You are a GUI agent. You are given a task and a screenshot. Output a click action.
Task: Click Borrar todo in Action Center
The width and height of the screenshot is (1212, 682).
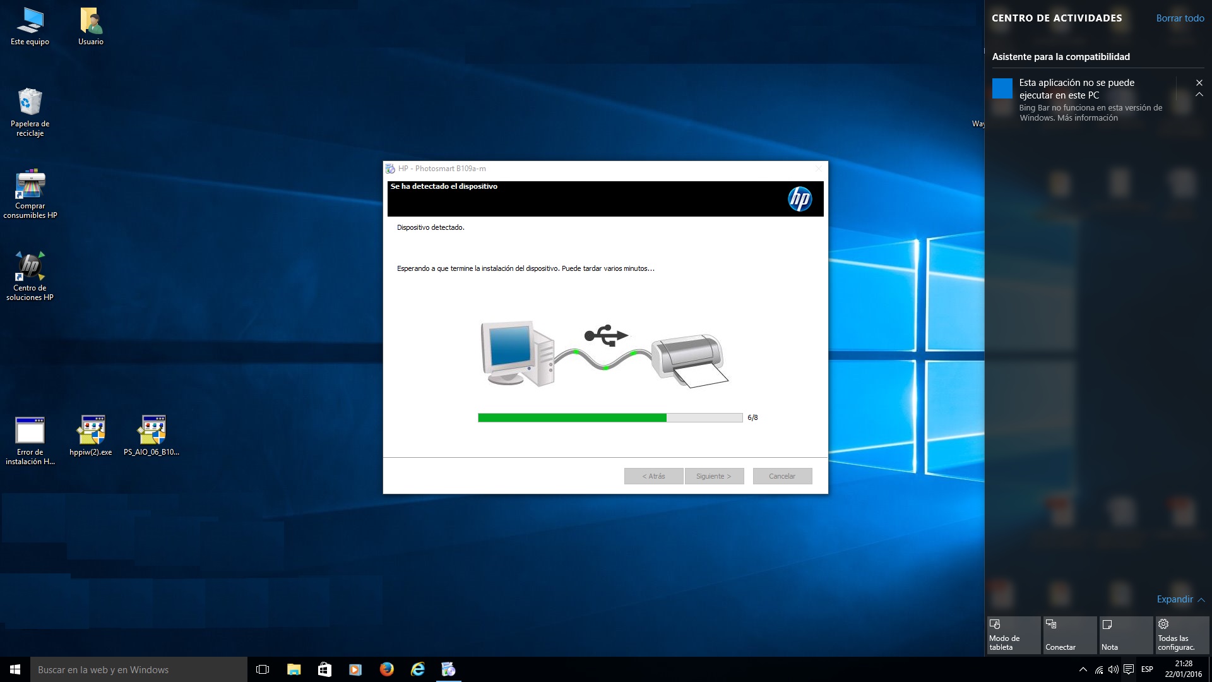pyautogui.click(x=1180, y=18)
